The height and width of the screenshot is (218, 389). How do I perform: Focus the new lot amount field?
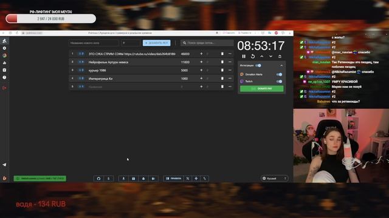tap(131, 43)
